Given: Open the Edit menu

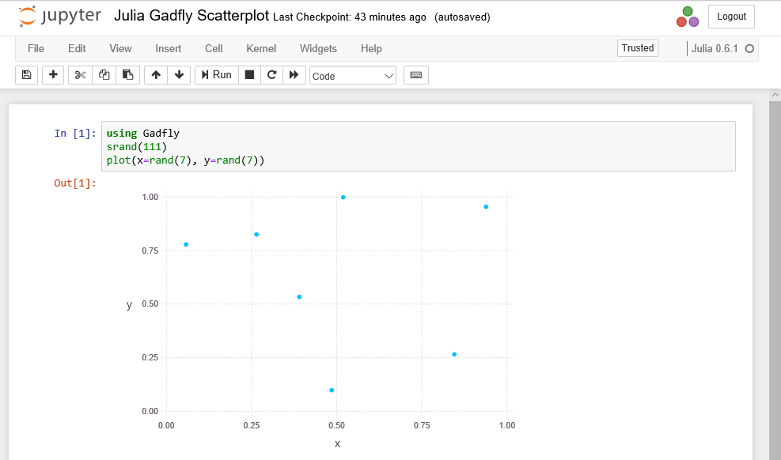Looking at the screenshot, I should pyautogui.click(x=77, y=49).
